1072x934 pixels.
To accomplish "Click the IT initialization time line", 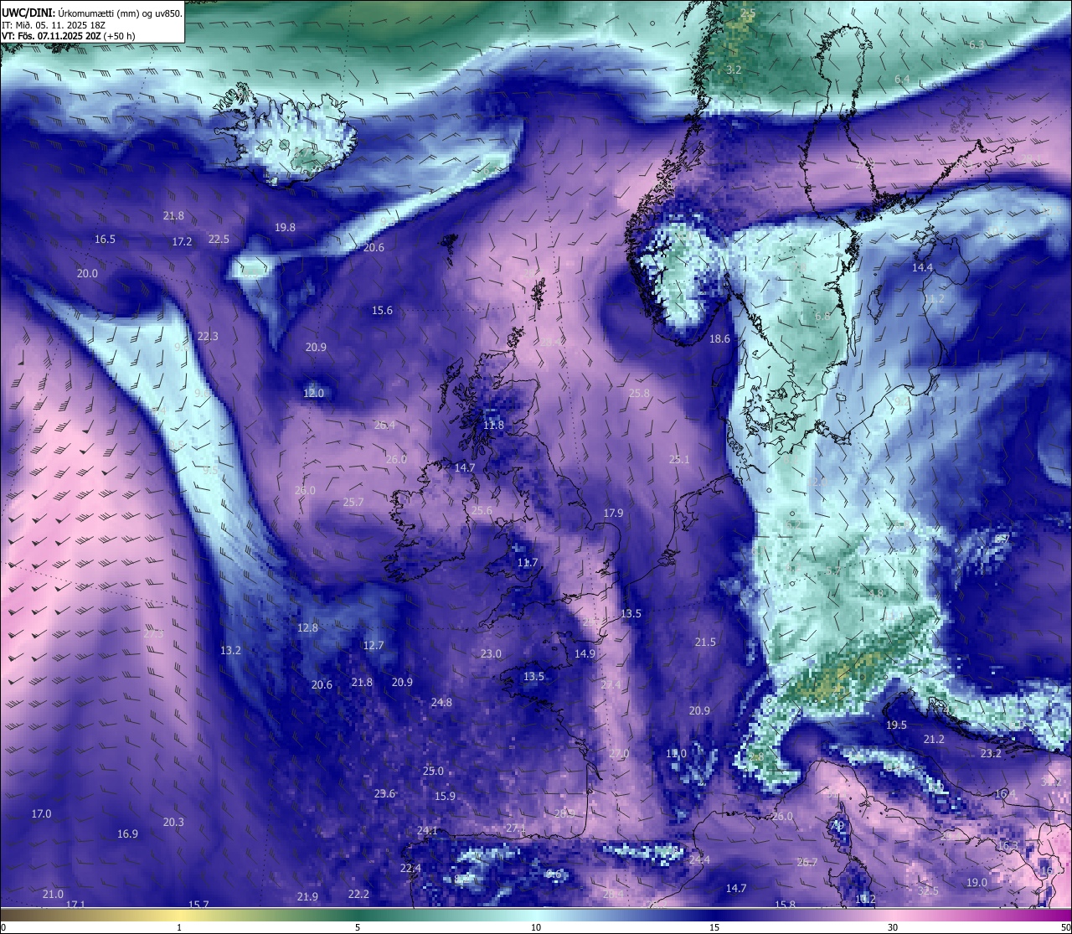I will (53, 24).
